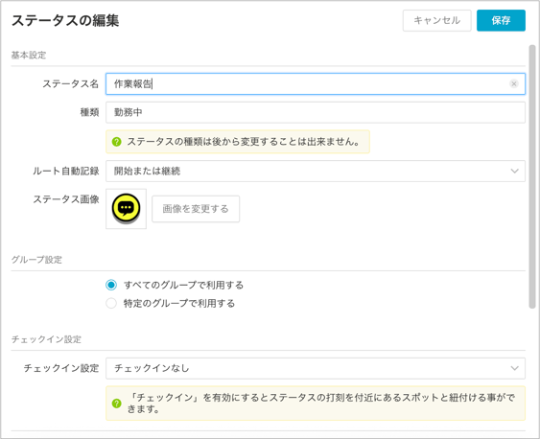Click the vertical scrollbar on the right
This screenshot has height=439, width=540.
[x=532, y=176]
